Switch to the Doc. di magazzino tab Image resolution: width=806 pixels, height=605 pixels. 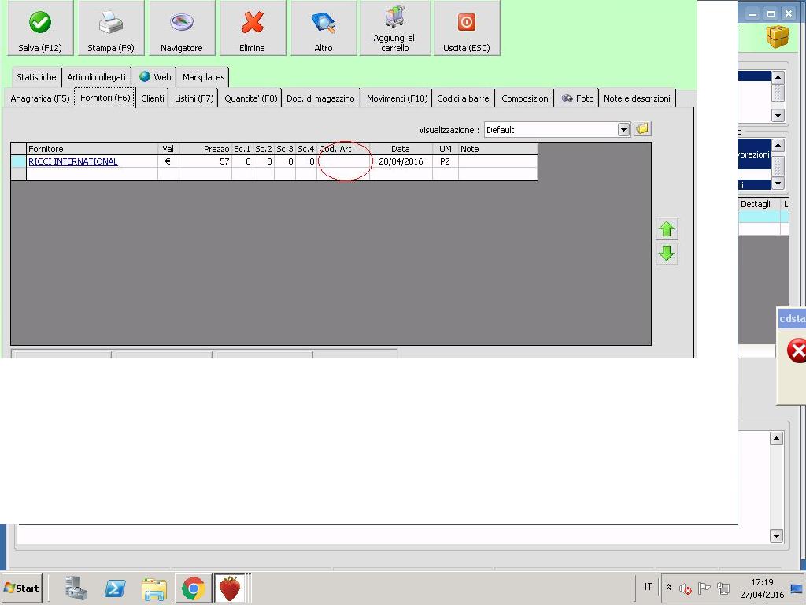coord(321,98)
